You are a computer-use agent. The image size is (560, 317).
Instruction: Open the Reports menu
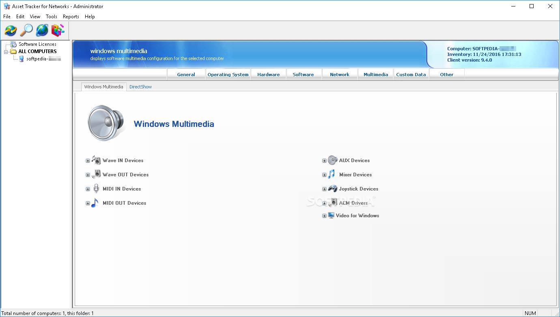71,17
